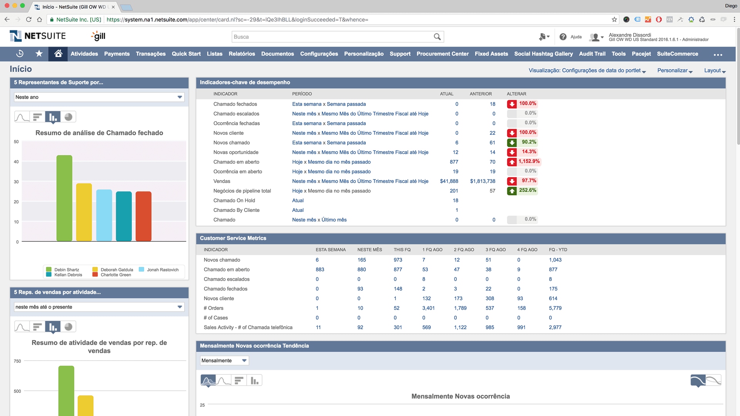Image resolution: width=740 pixels, height=416 pixels.
Task: Click the NetSuite logo
Action: coord(38,36)
